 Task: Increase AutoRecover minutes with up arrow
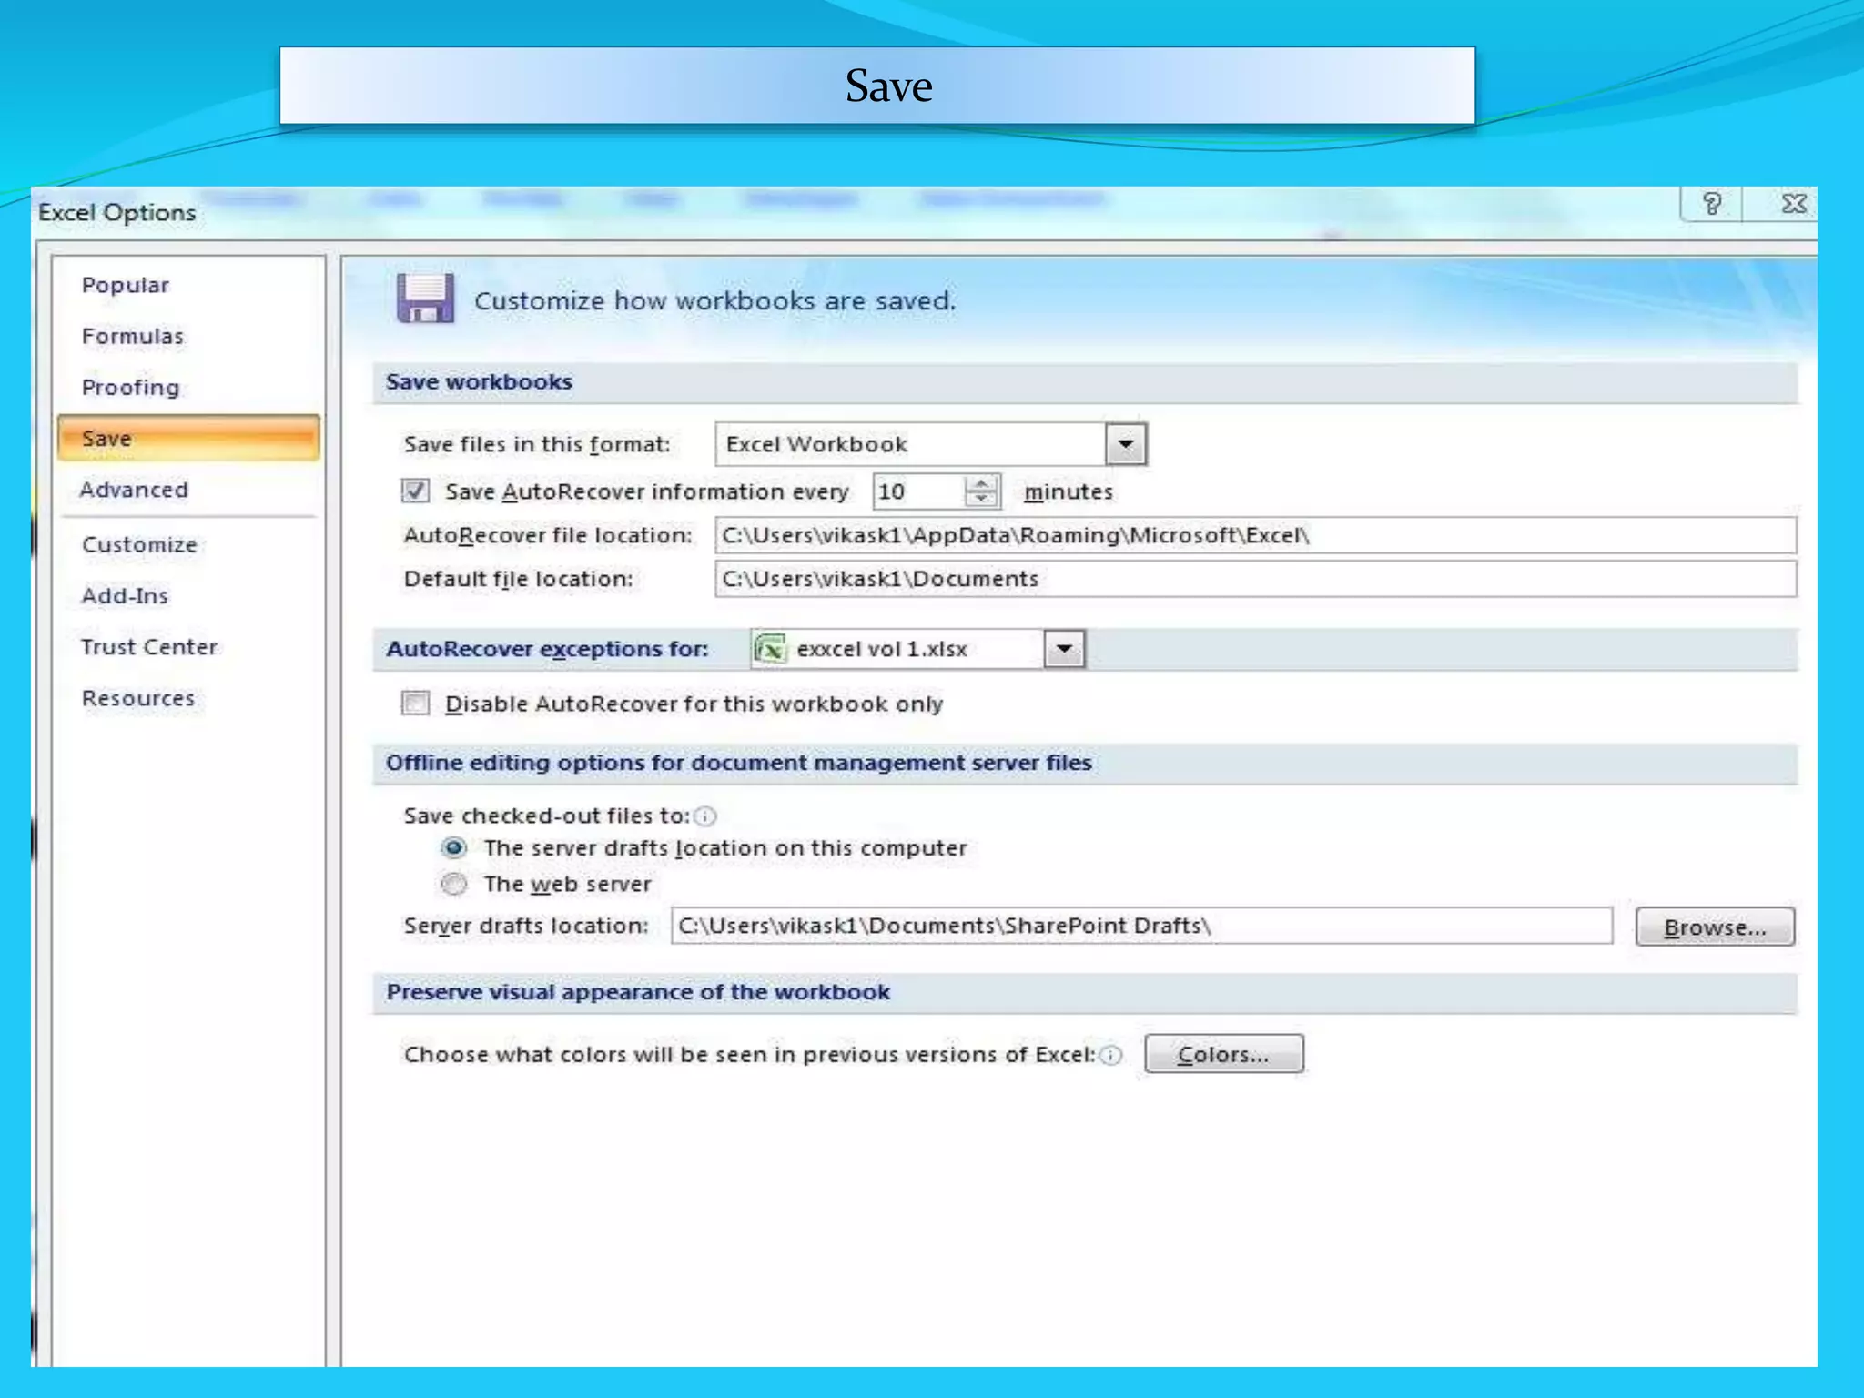coord(981,482)
